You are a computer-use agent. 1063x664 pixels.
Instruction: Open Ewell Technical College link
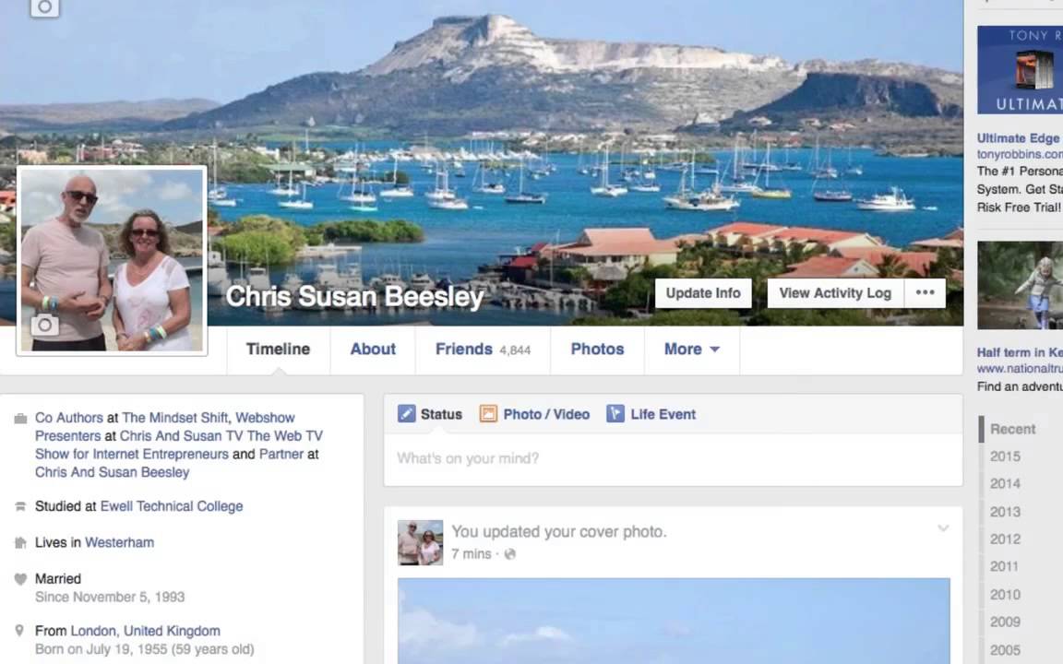pyautogui.click(x=172, y=506)
